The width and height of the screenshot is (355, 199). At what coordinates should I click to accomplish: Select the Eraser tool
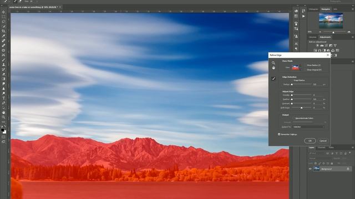click(3, 74)
